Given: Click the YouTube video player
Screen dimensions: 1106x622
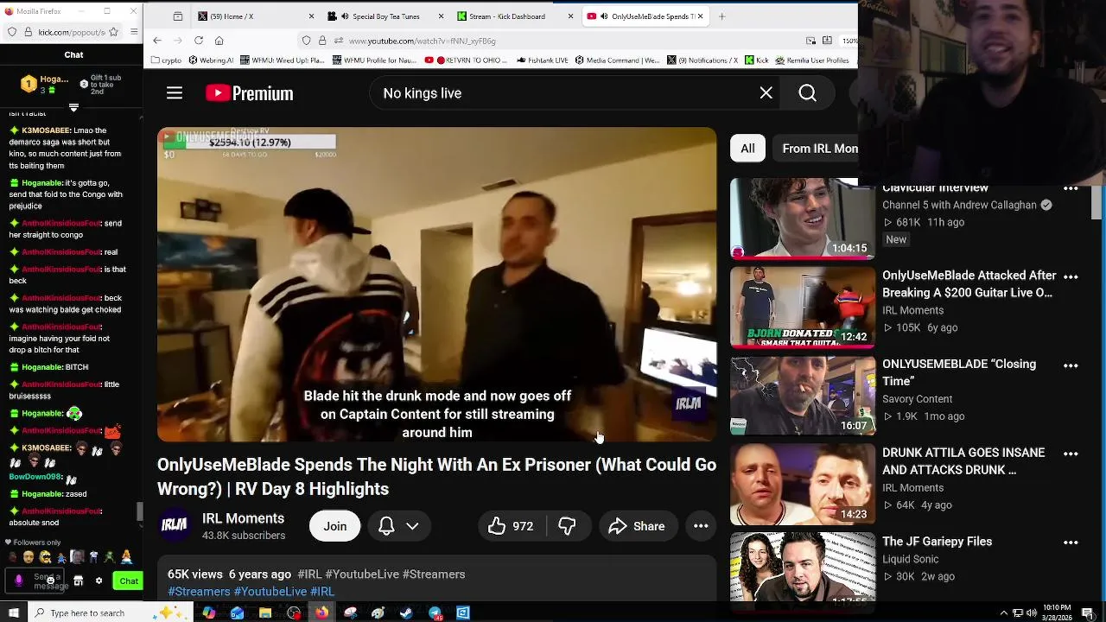Looking at the screenshot, I should click(436, 284).
